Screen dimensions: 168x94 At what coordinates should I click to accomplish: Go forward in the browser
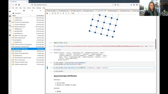[13, 5]
